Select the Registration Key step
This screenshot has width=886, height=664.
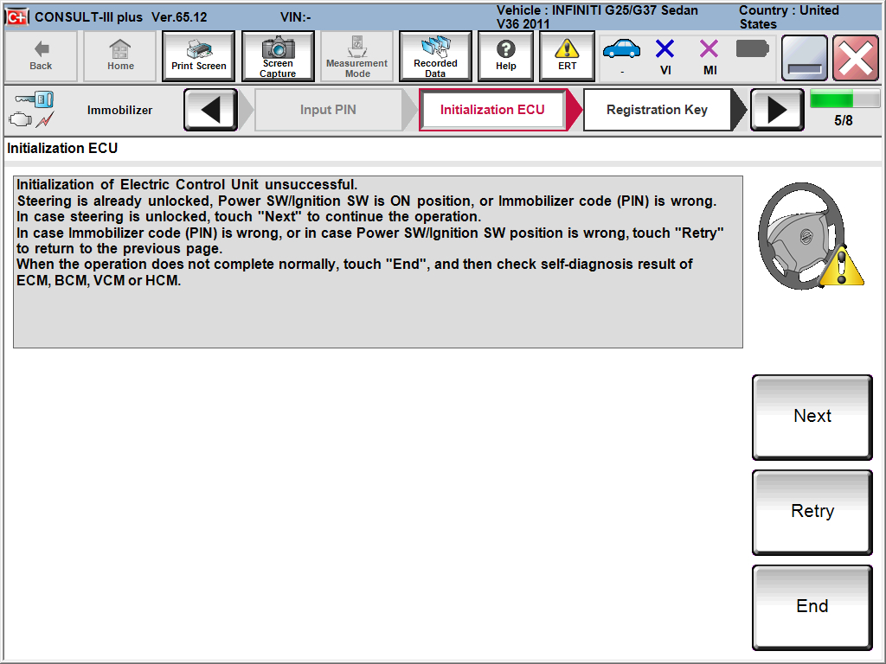pyautogui.click(x=658, y=110)
